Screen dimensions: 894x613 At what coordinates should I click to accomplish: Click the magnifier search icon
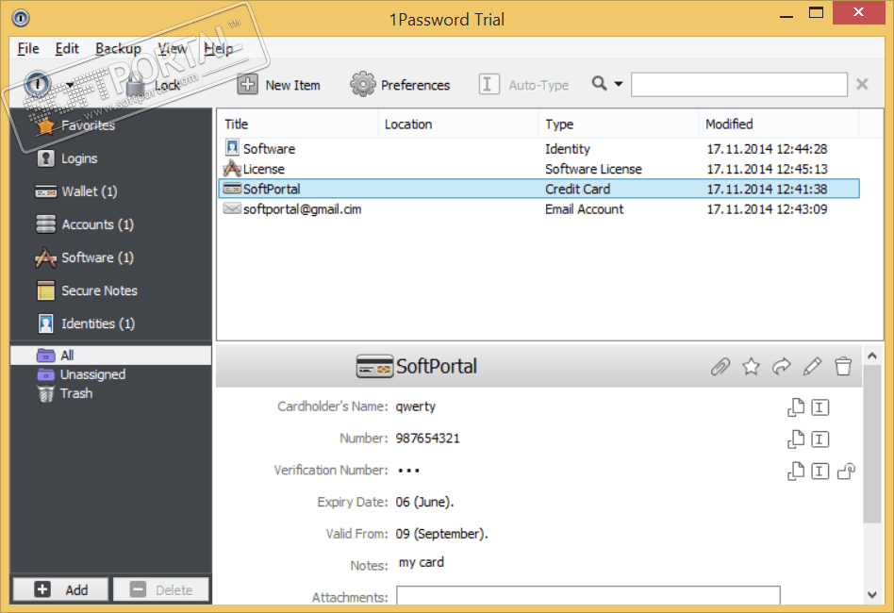[x=599, y=84]
